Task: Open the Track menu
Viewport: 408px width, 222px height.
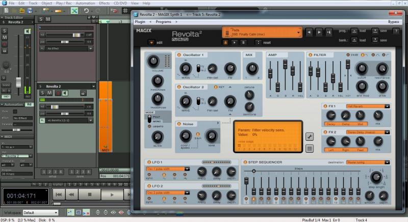Action: coord(33,3)
